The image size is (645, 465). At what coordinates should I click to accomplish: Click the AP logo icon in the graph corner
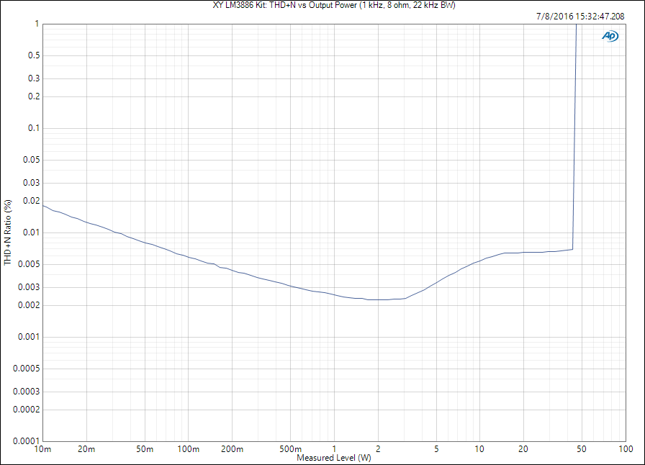click(x=610, y=36)
